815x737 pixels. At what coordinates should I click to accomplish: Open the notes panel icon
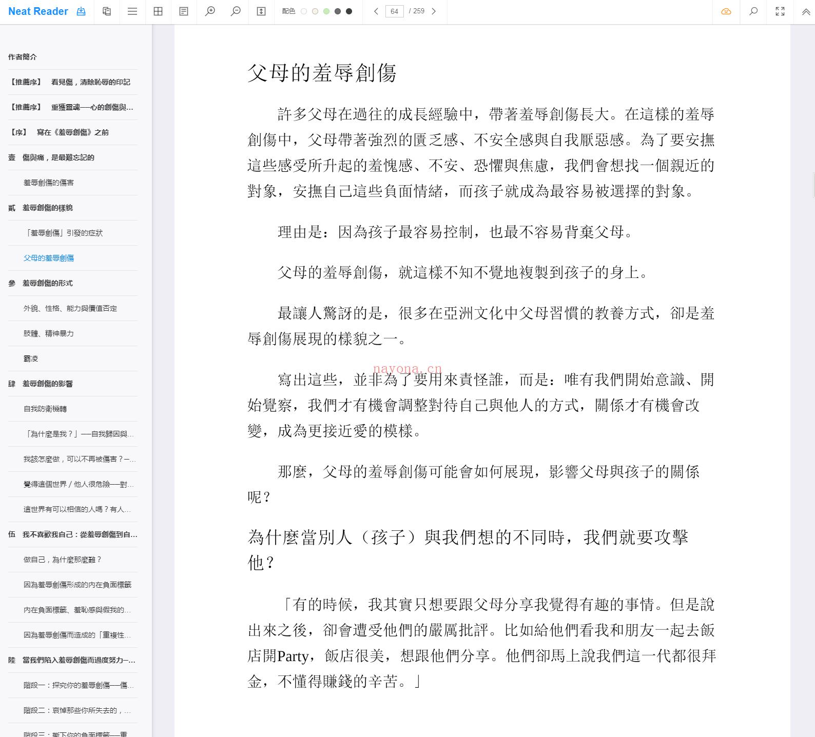pos(184,11)
